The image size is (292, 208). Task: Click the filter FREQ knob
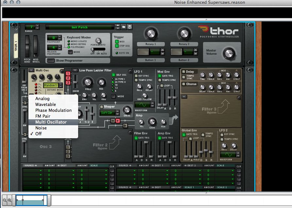[88, 82]
